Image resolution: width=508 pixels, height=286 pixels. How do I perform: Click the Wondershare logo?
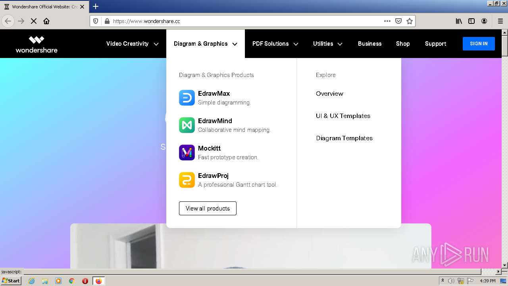click(37, 44)
